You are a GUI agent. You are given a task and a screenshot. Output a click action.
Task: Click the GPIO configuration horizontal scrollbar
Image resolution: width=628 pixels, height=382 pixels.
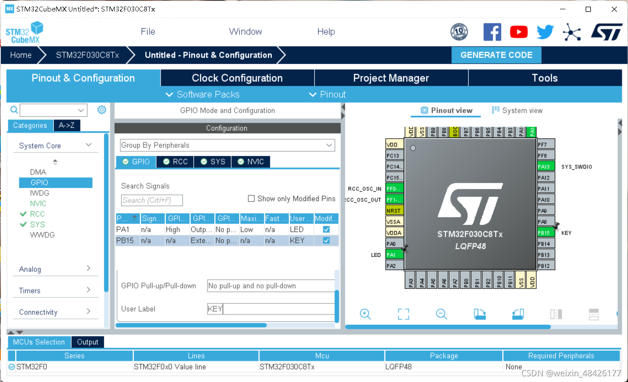point(191,325)
